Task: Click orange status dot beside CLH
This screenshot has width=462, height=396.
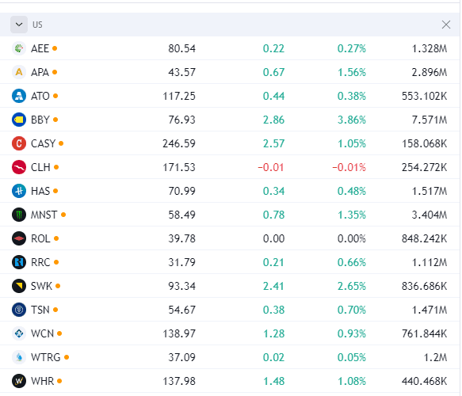Action: (x=56, y=167)
